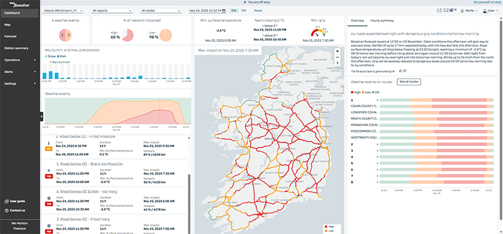The height and width of the screenshot is (234, 503).
Task: Click the weather status icon beside the header clock
Action: 453,10
